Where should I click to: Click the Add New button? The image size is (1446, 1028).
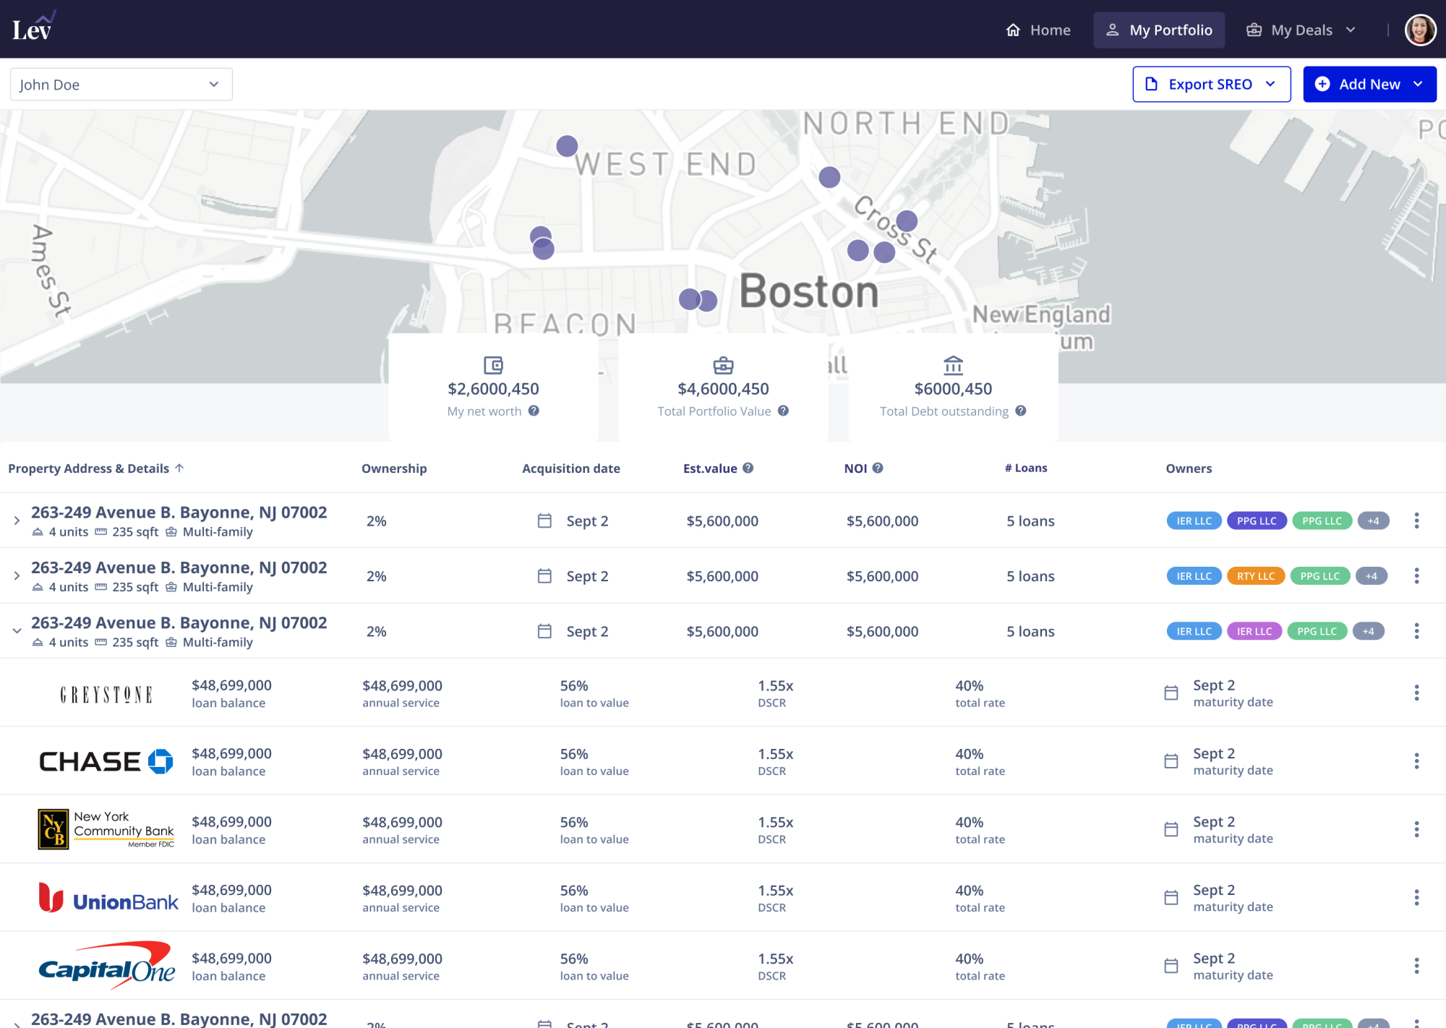(1369, 85)
